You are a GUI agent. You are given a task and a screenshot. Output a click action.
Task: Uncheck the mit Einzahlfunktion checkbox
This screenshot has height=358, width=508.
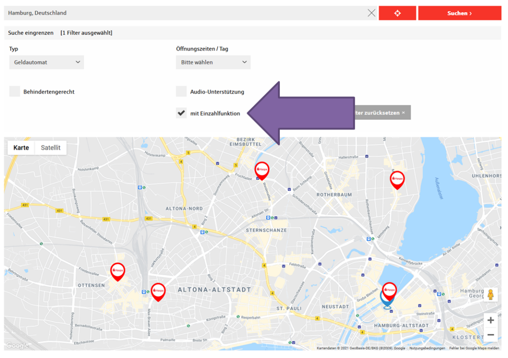181,113
